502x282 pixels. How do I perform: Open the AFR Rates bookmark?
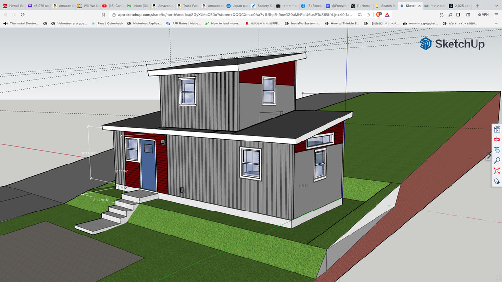click(183, 23)
